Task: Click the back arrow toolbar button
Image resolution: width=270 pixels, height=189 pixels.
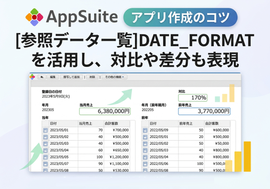Action: pos(42,77)
